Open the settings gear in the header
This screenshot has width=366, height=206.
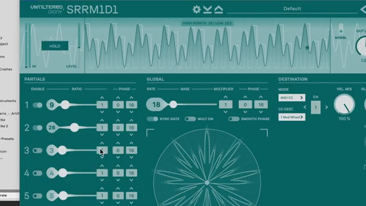[x=197, y=9]
